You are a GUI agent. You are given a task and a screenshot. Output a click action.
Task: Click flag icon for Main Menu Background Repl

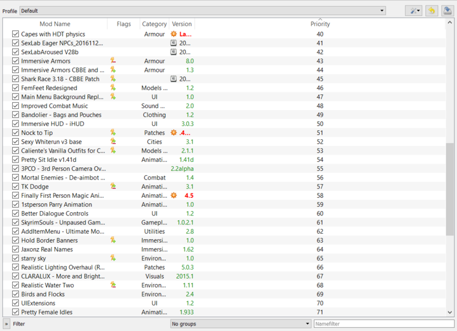pos(113,97)
